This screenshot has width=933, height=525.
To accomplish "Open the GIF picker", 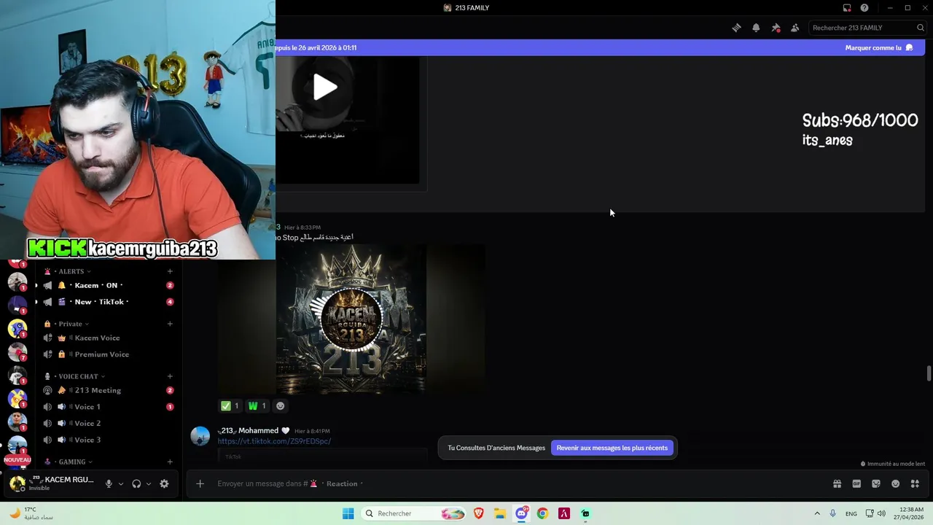I will (x=856, y=483).
